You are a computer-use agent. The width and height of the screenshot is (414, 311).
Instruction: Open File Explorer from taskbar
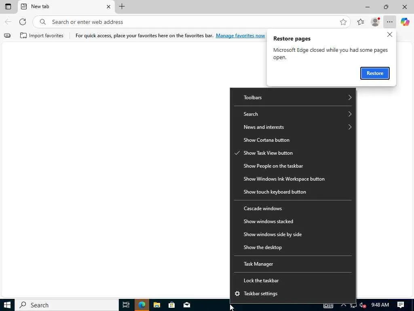click(x=157, y=305)
